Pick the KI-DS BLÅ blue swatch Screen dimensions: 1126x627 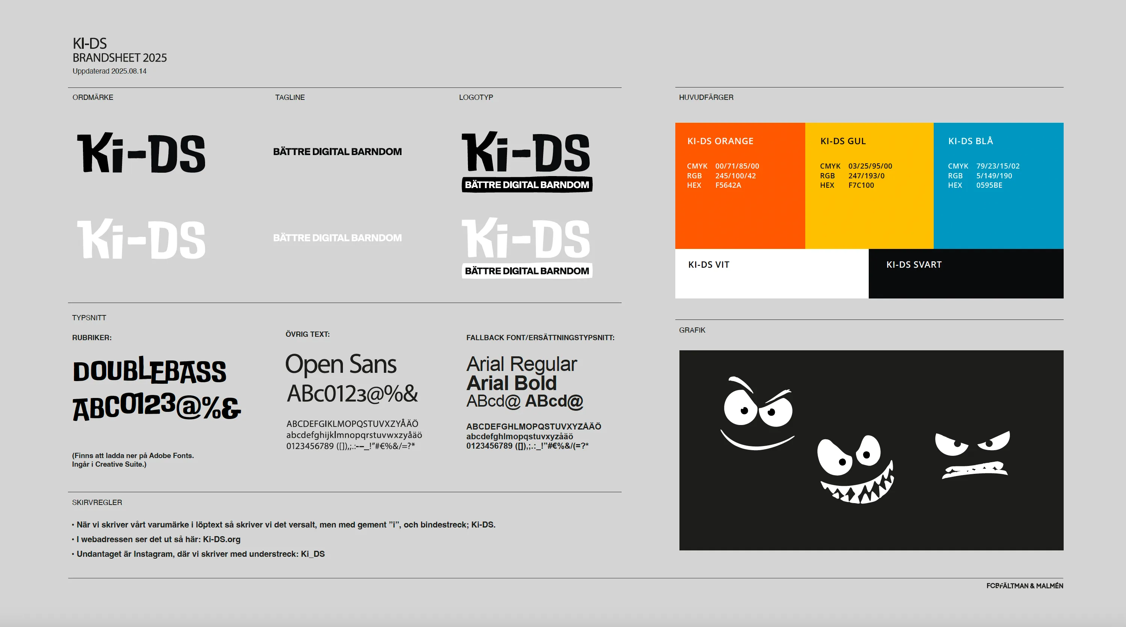998,186
